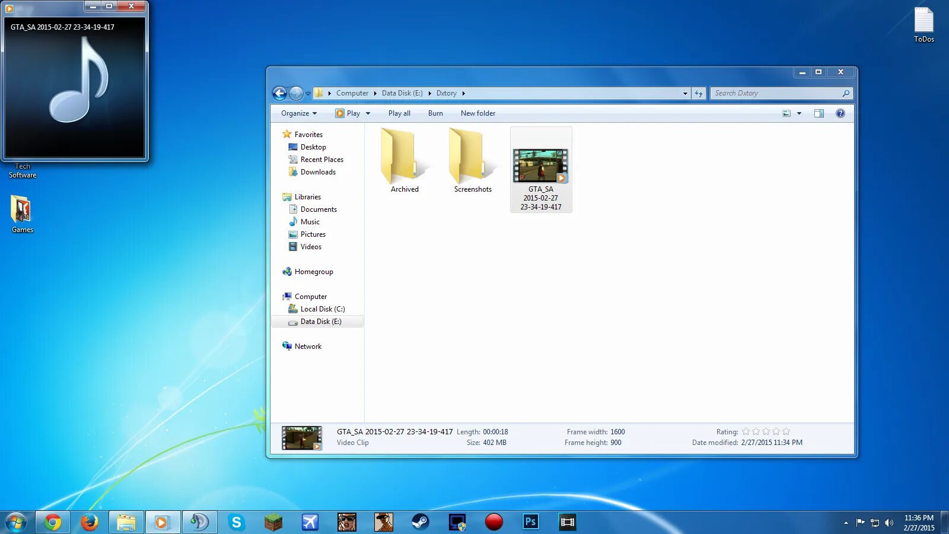The image size is (949, 534).
Task: Open the Organize menu
Action: click(299, 113)
